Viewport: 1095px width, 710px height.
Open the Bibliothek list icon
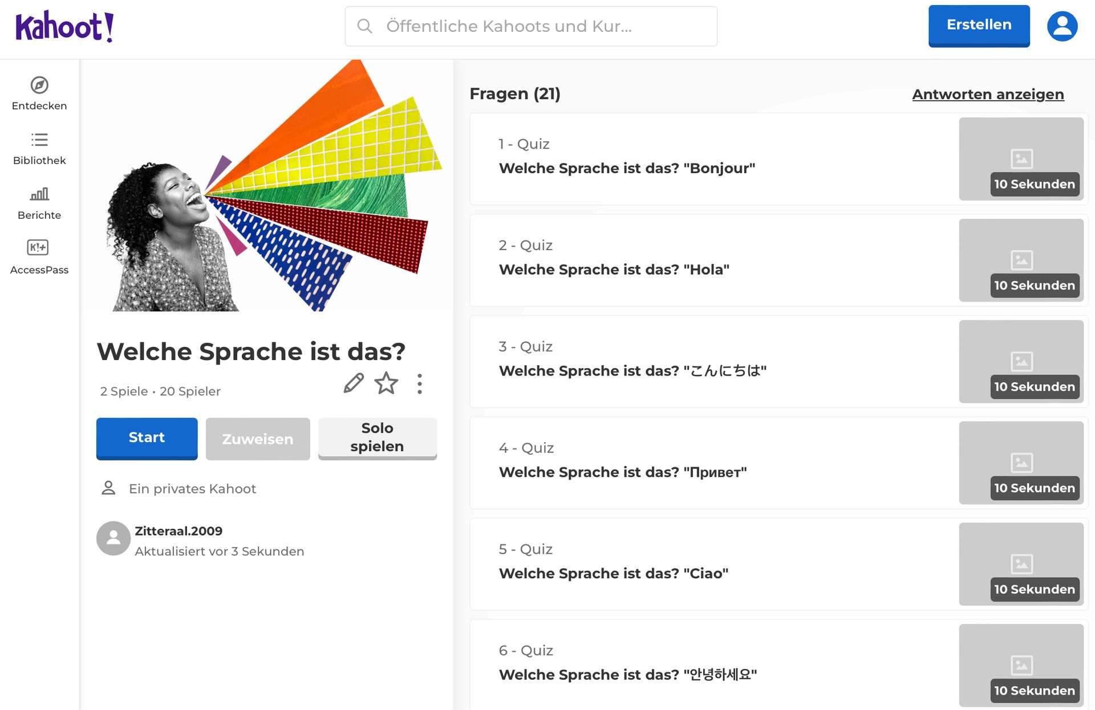(39, 140)
